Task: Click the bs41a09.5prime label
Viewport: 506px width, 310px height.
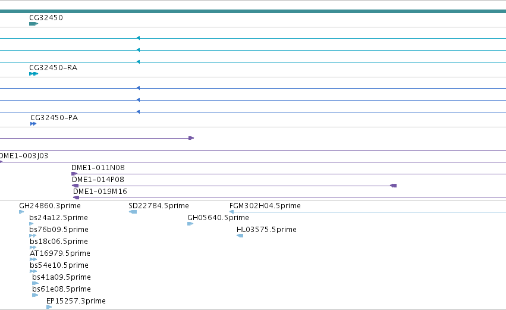Action: (x=61, y=278)
